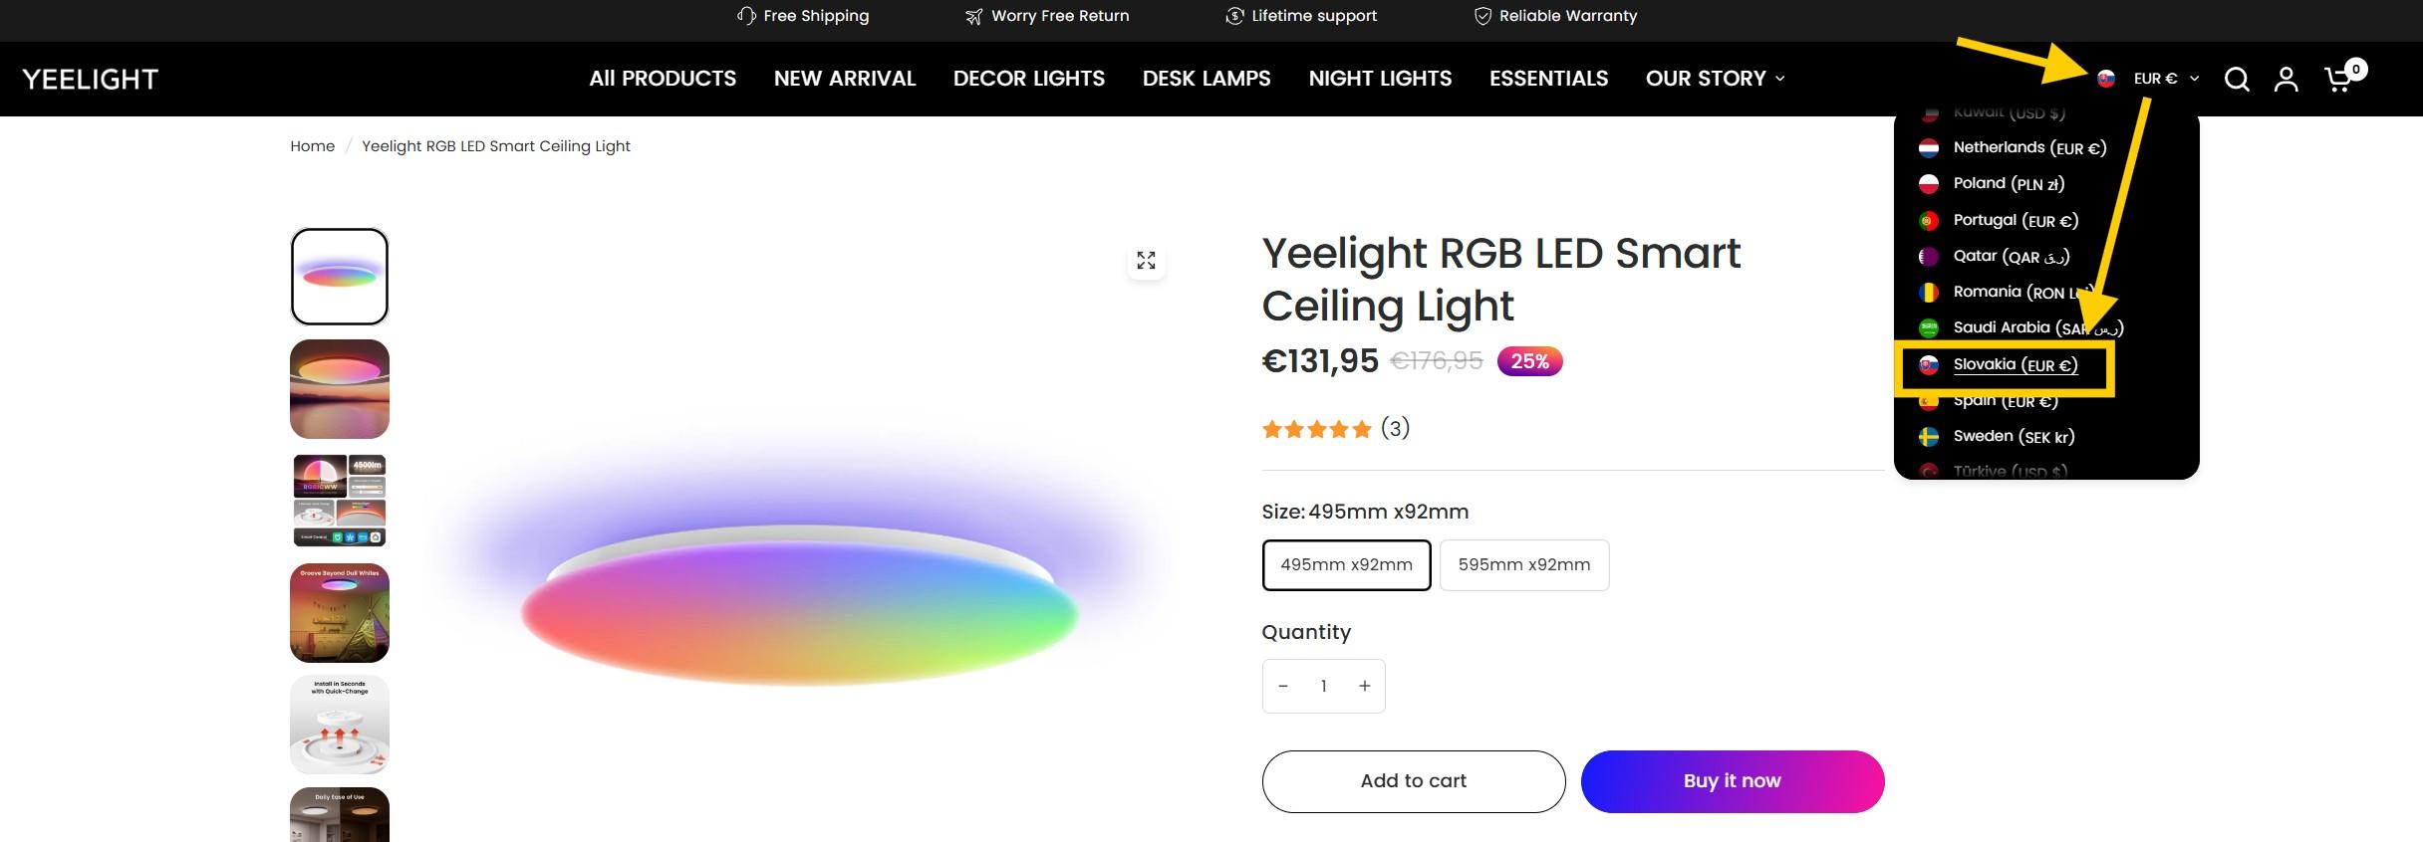Decrease quantity with minus button
The image size is (2423, 842).
click(x=1283, y=687)
